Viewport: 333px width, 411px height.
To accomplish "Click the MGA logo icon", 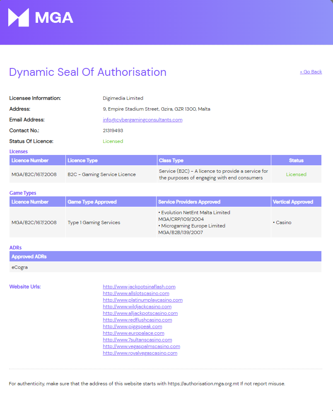I will (19, 17).
